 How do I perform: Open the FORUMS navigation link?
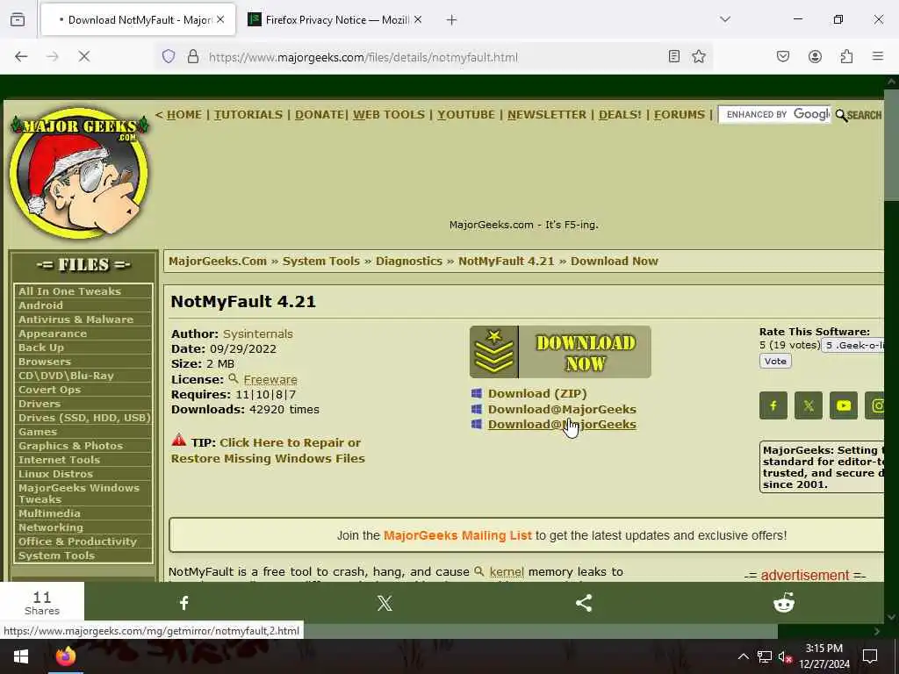(x=680, y=115)
